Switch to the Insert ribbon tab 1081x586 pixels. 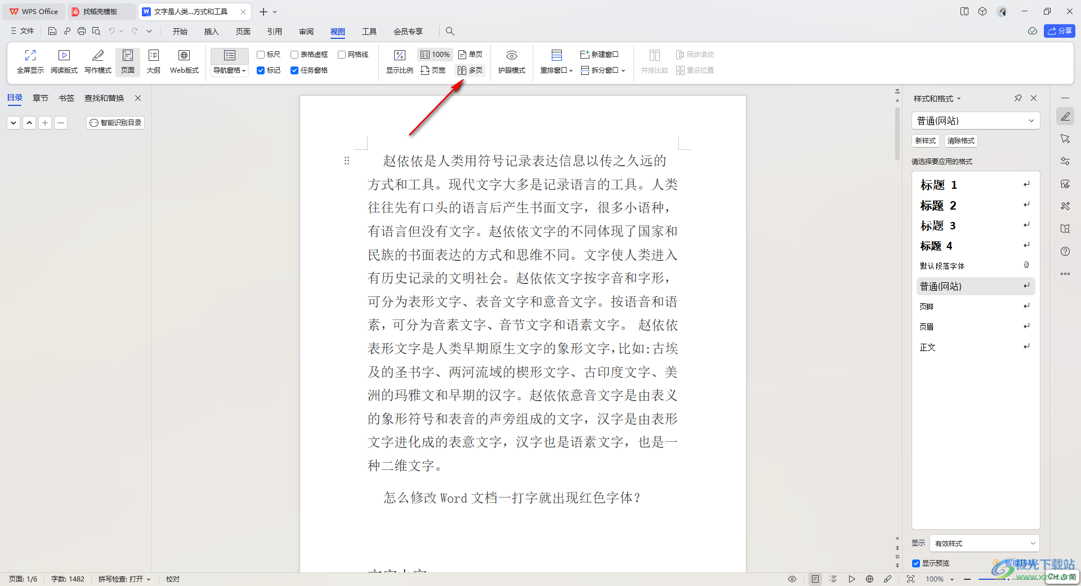(211, 32)
